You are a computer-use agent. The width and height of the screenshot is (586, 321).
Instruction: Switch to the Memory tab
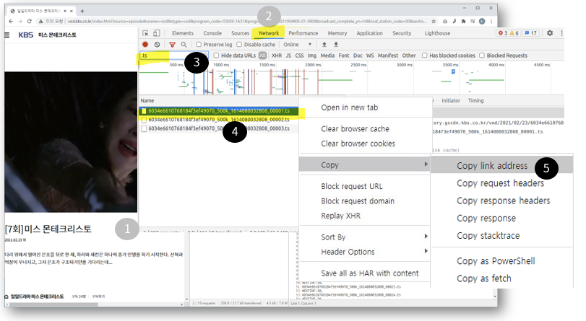coord(337,33)
